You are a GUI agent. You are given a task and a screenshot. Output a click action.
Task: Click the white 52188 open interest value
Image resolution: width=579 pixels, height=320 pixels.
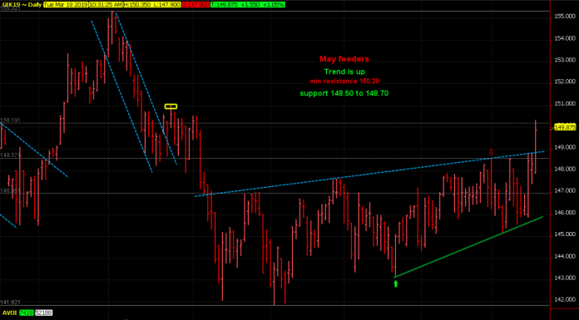(x=43, y=313)
